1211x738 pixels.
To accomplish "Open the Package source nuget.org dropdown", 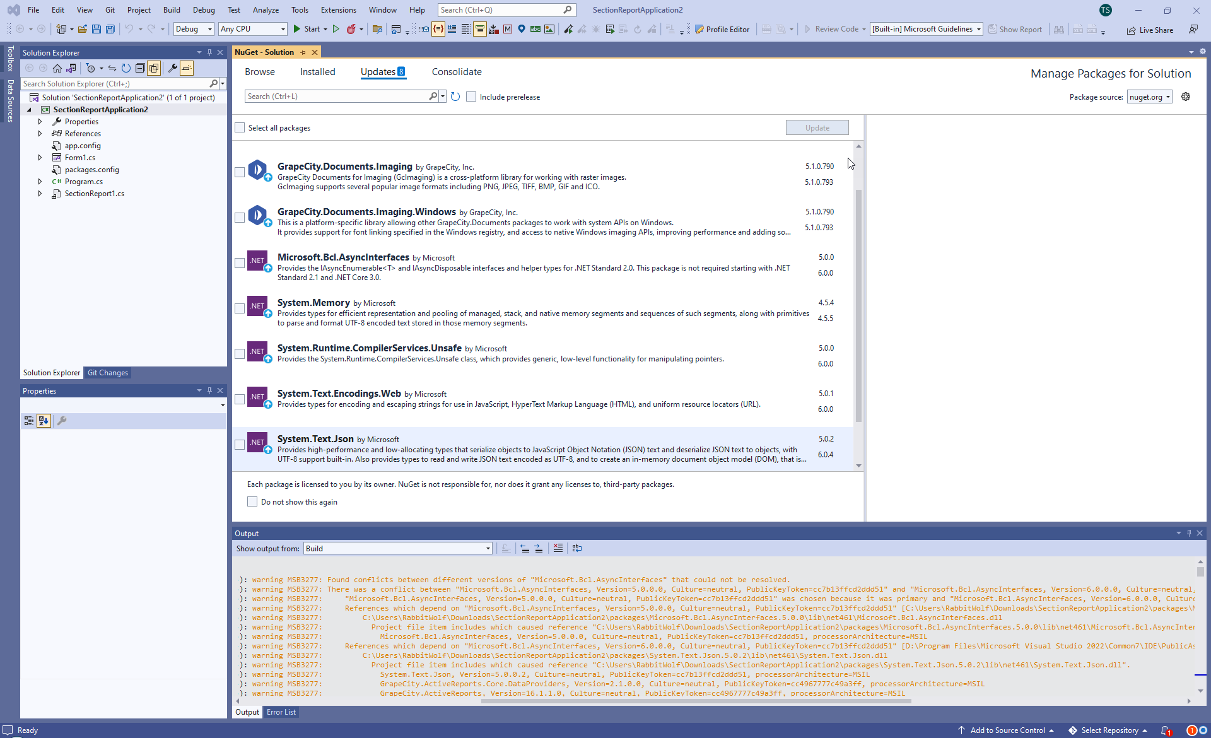I will point(1149,97).
